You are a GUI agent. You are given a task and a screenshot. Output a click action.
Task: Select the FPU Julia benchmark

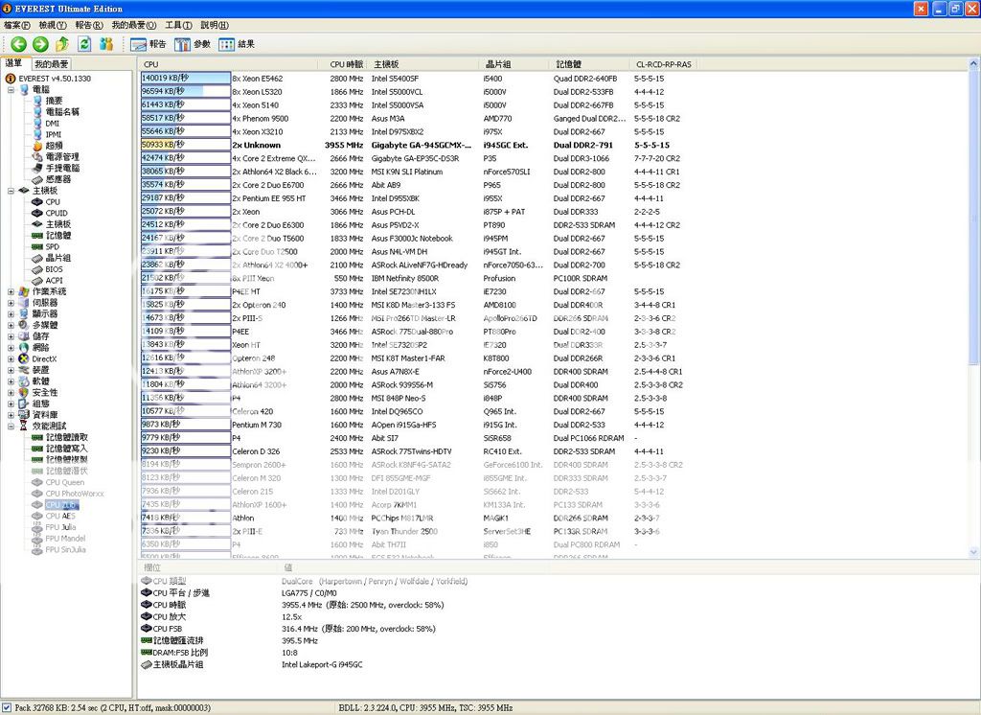click(60, 527)
